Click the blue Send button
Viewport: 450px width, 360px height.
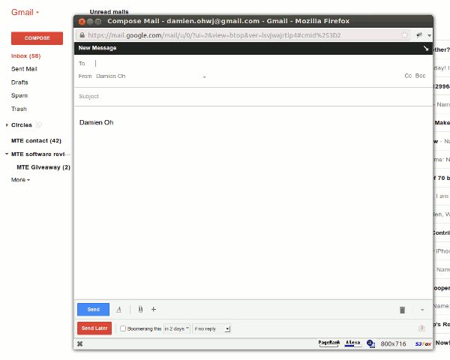point(93,310)
